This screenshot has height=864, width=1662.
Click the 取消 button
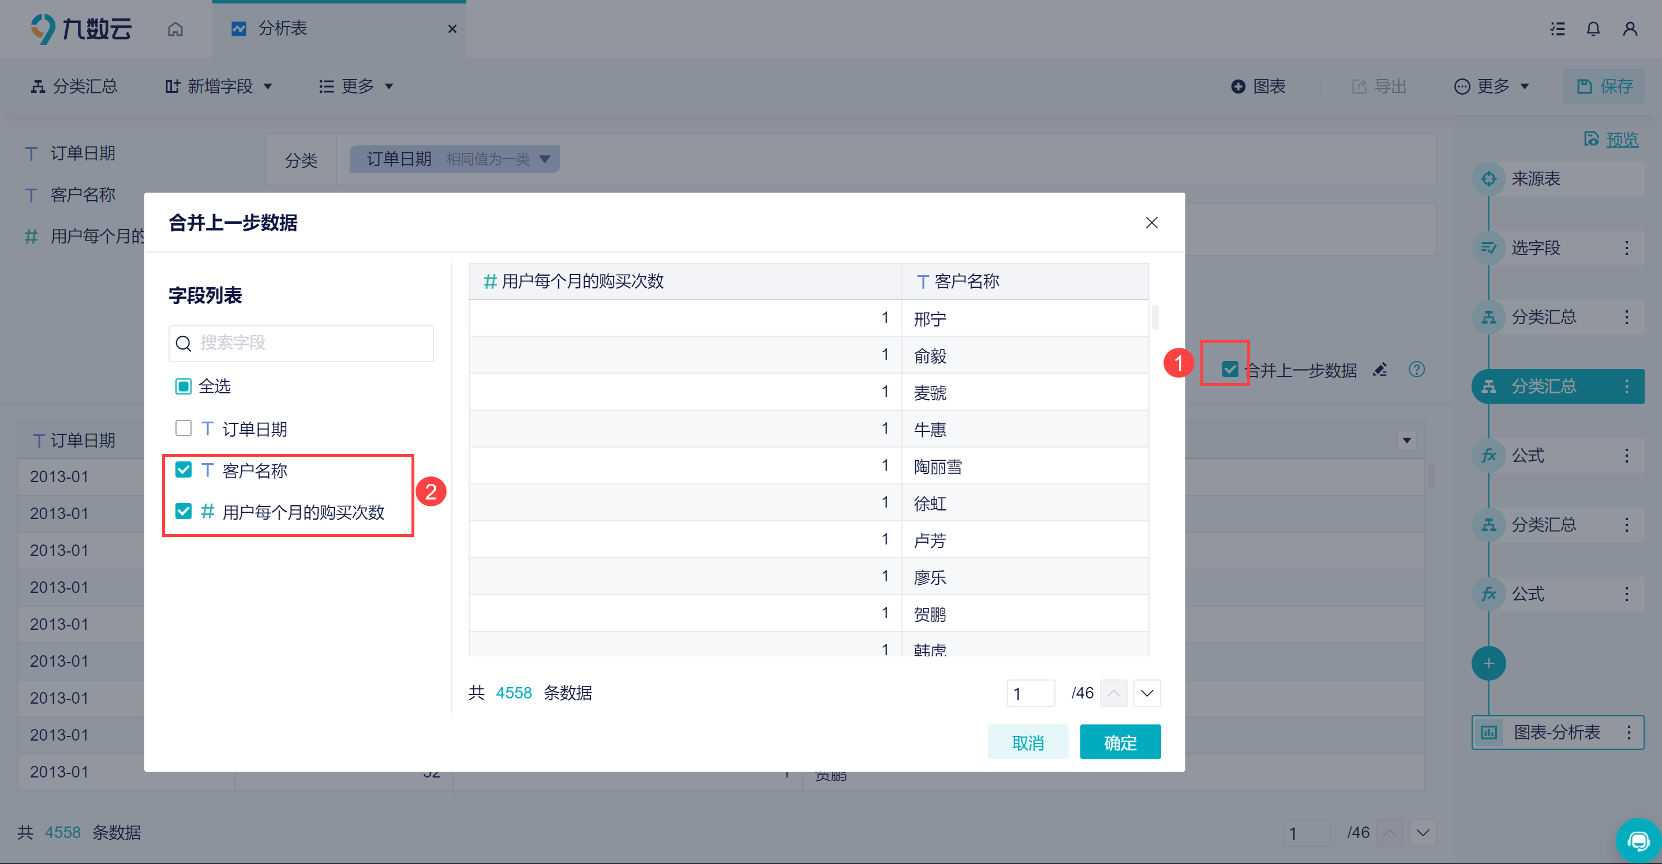[x=1028, y=742]
